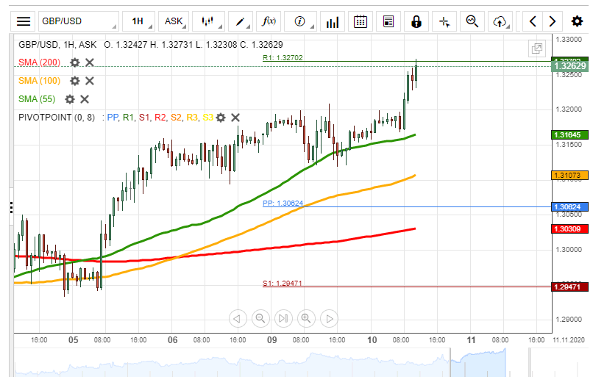Screen dimensions: 593x385
Task: Open chart settings gear in toolbar
Action: (x=577, y=21)
